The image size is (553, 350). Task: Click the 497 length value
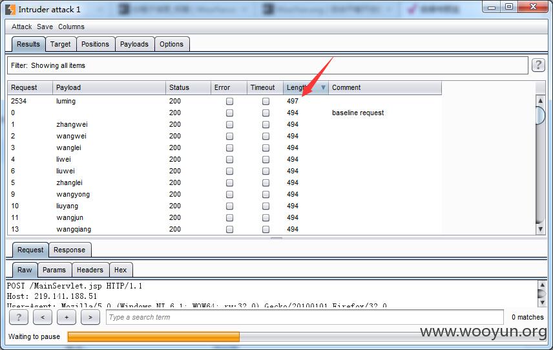[293, 101]
